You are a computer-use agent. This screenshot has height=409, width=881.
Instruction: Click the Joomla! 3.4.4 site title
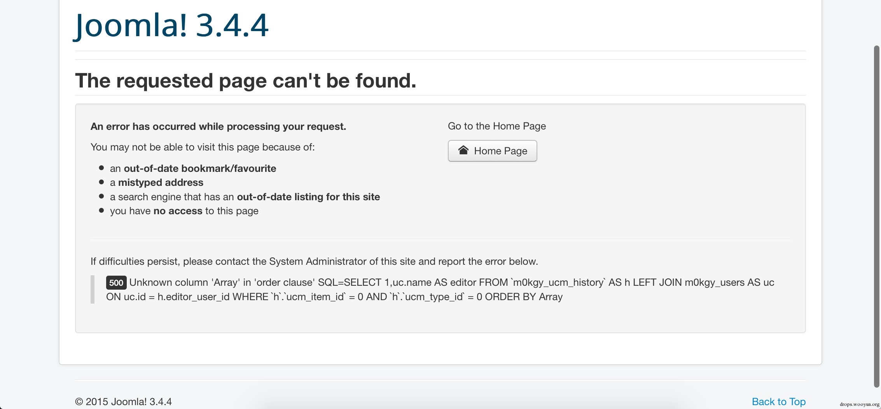[x=171, y=25]
